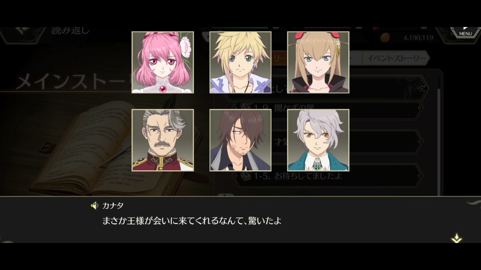
Task: Select the pink-haired girl portrait
Action: click(x=163, y=62)
